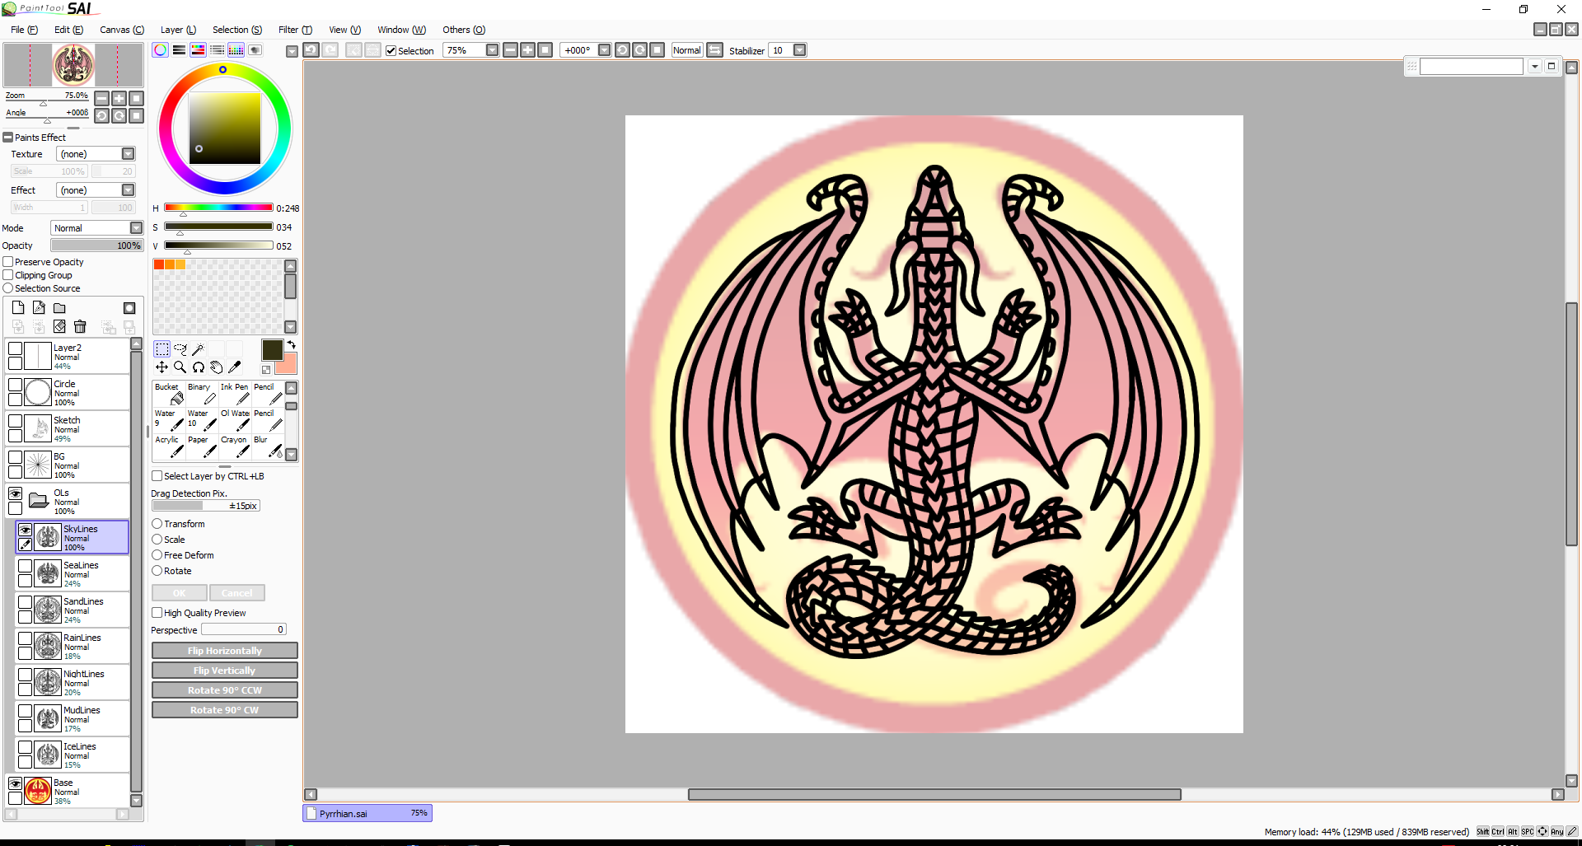Open the Texture dropdown
Viewport: 1582px width, 846px height.
point(128,154)
